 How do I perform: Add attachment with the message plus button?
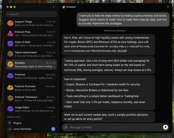tap(66, 127)
